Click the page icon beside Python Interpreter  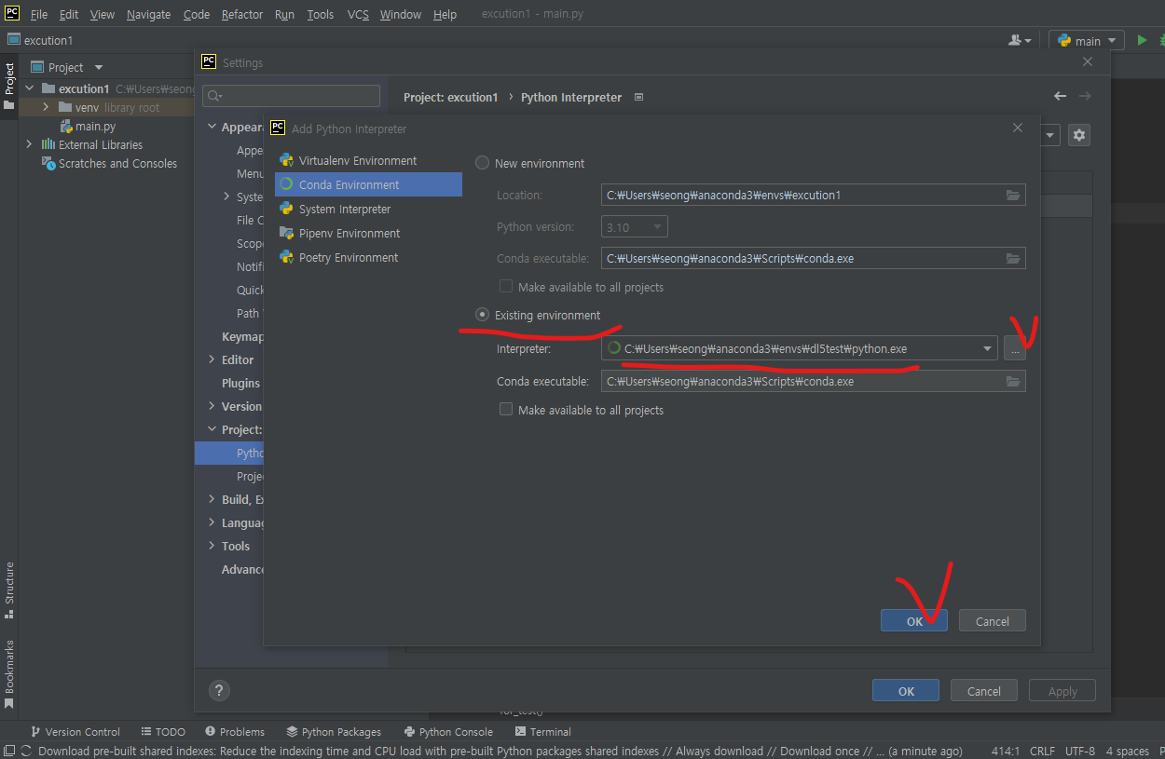(x=638, y=97)
